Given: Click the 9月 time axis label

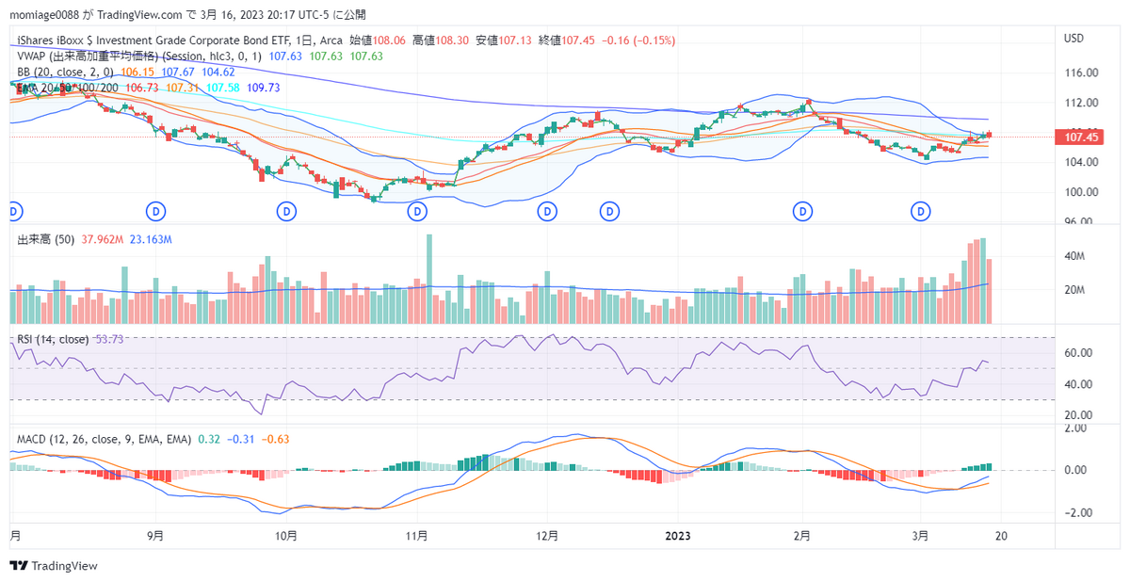Looking at the screenshot, I should click(156, 536).
